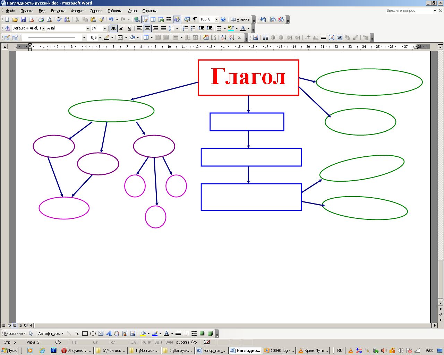Open the Файл menu
444x355 pixels.
[10, 11]
